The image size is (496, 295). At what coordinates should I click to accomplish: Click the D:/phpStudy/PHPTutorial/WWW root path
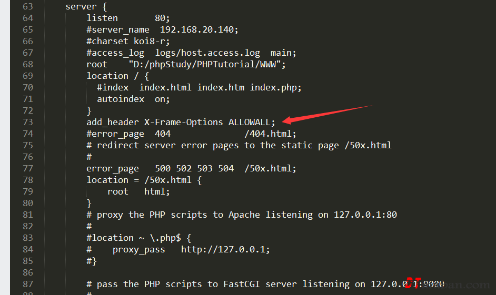(x=207, y=64)
